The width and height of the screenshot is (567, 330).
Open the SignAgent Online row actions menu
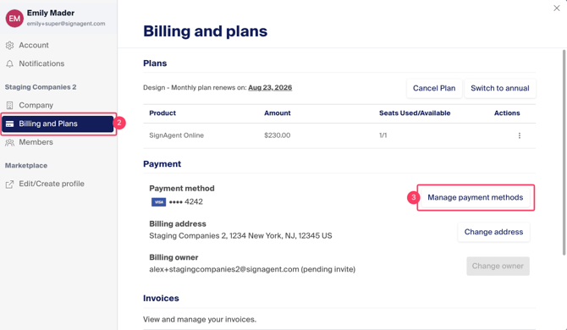[x=520, y=135]
